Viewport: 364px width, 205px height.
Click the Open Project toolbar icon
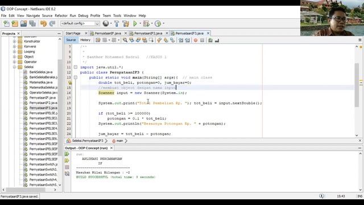(x=23, y=23)
